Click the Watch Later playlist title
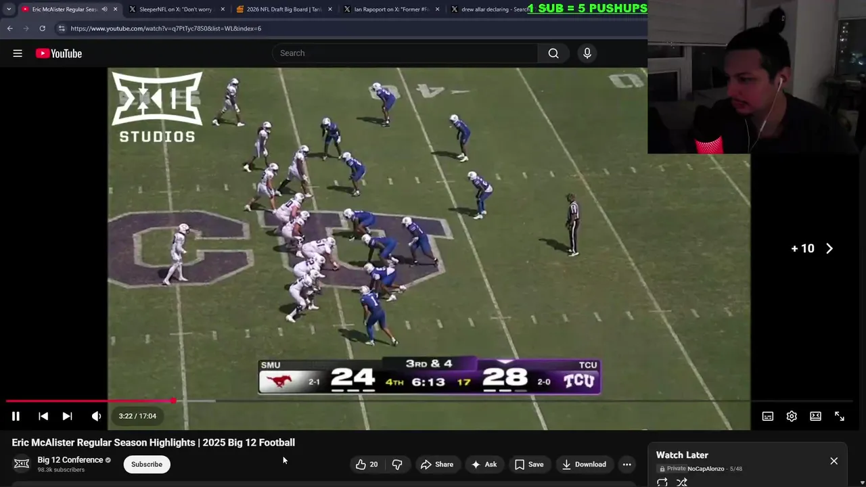The width and height of the screenshot is (866, 487). [682, 455]
